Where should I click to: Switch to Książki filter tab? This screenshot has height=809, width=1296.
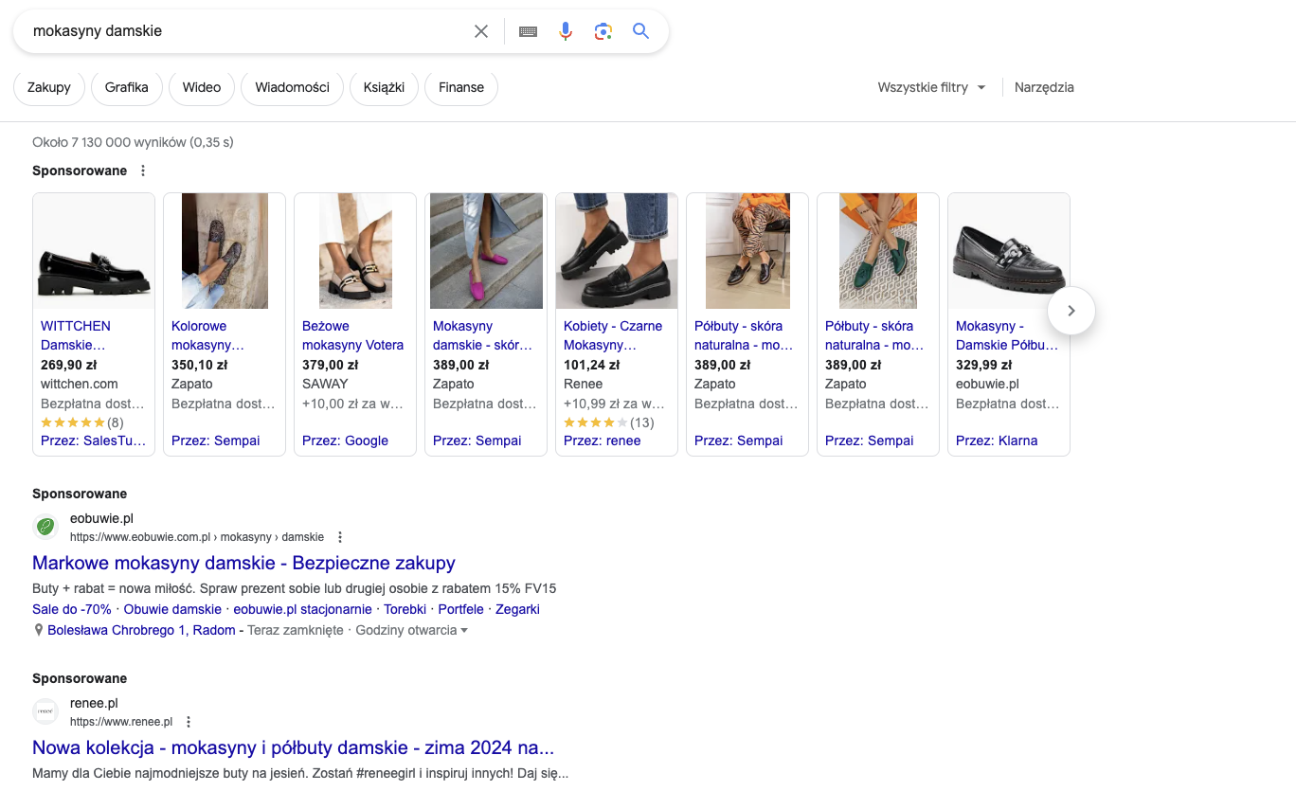click(x=384, y=87)
